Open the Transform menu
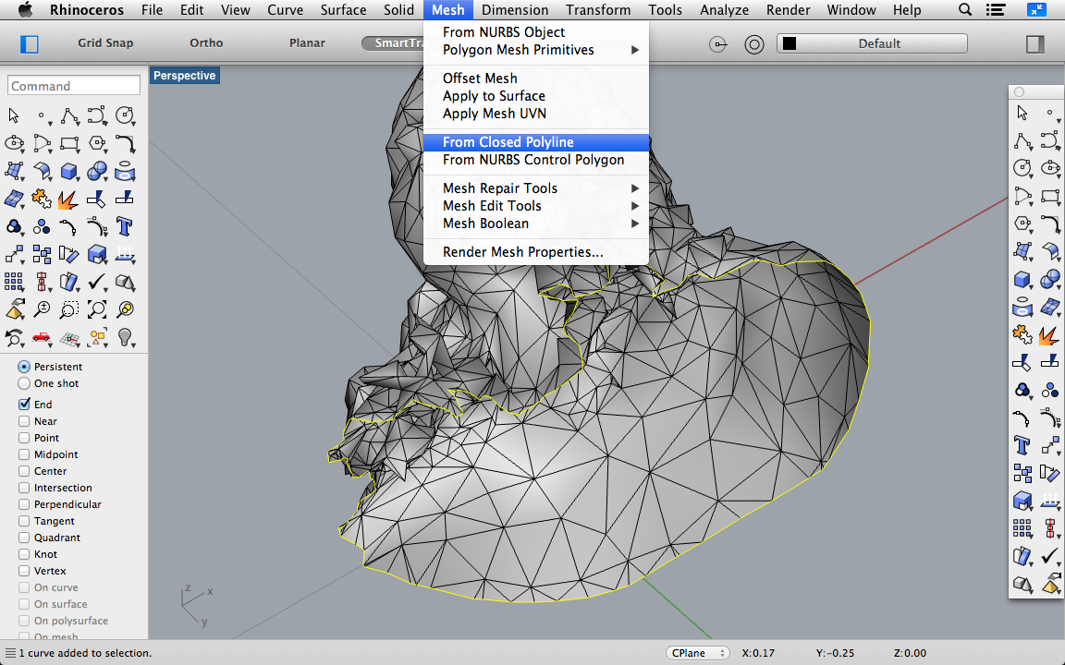1065x665 pixels. pos(599,10)
